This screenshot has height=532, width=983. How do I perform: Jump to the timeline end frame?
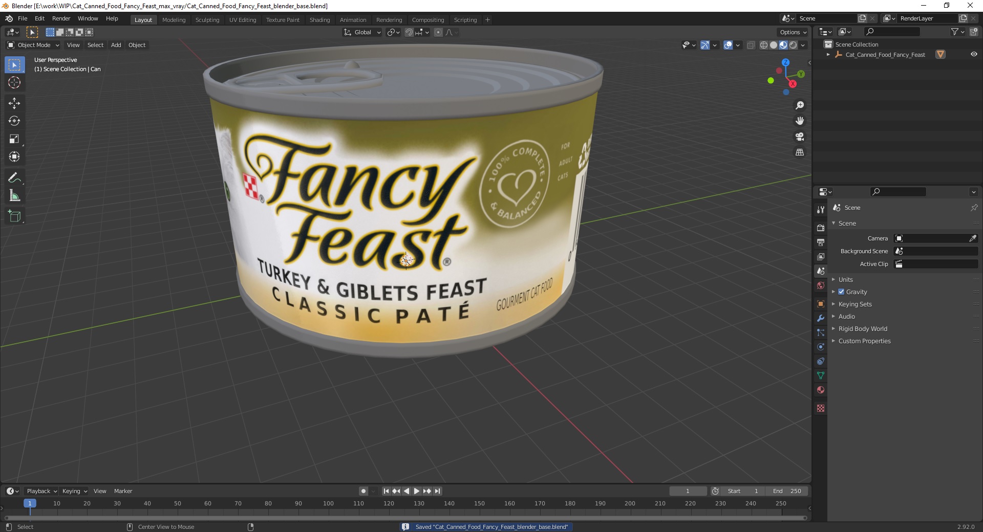[437, 491]
